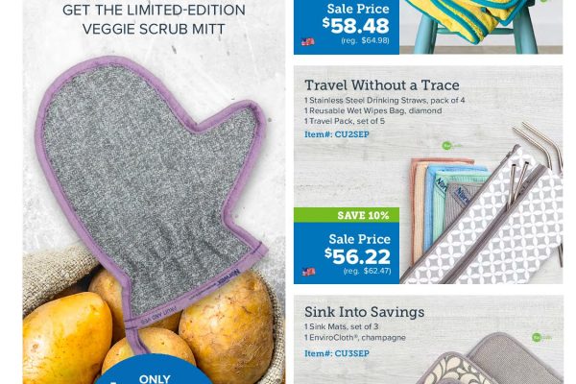Click the flag icon beside the $58.48 price
Viewport: 576px width, 384px height.
tap(308, 42)
